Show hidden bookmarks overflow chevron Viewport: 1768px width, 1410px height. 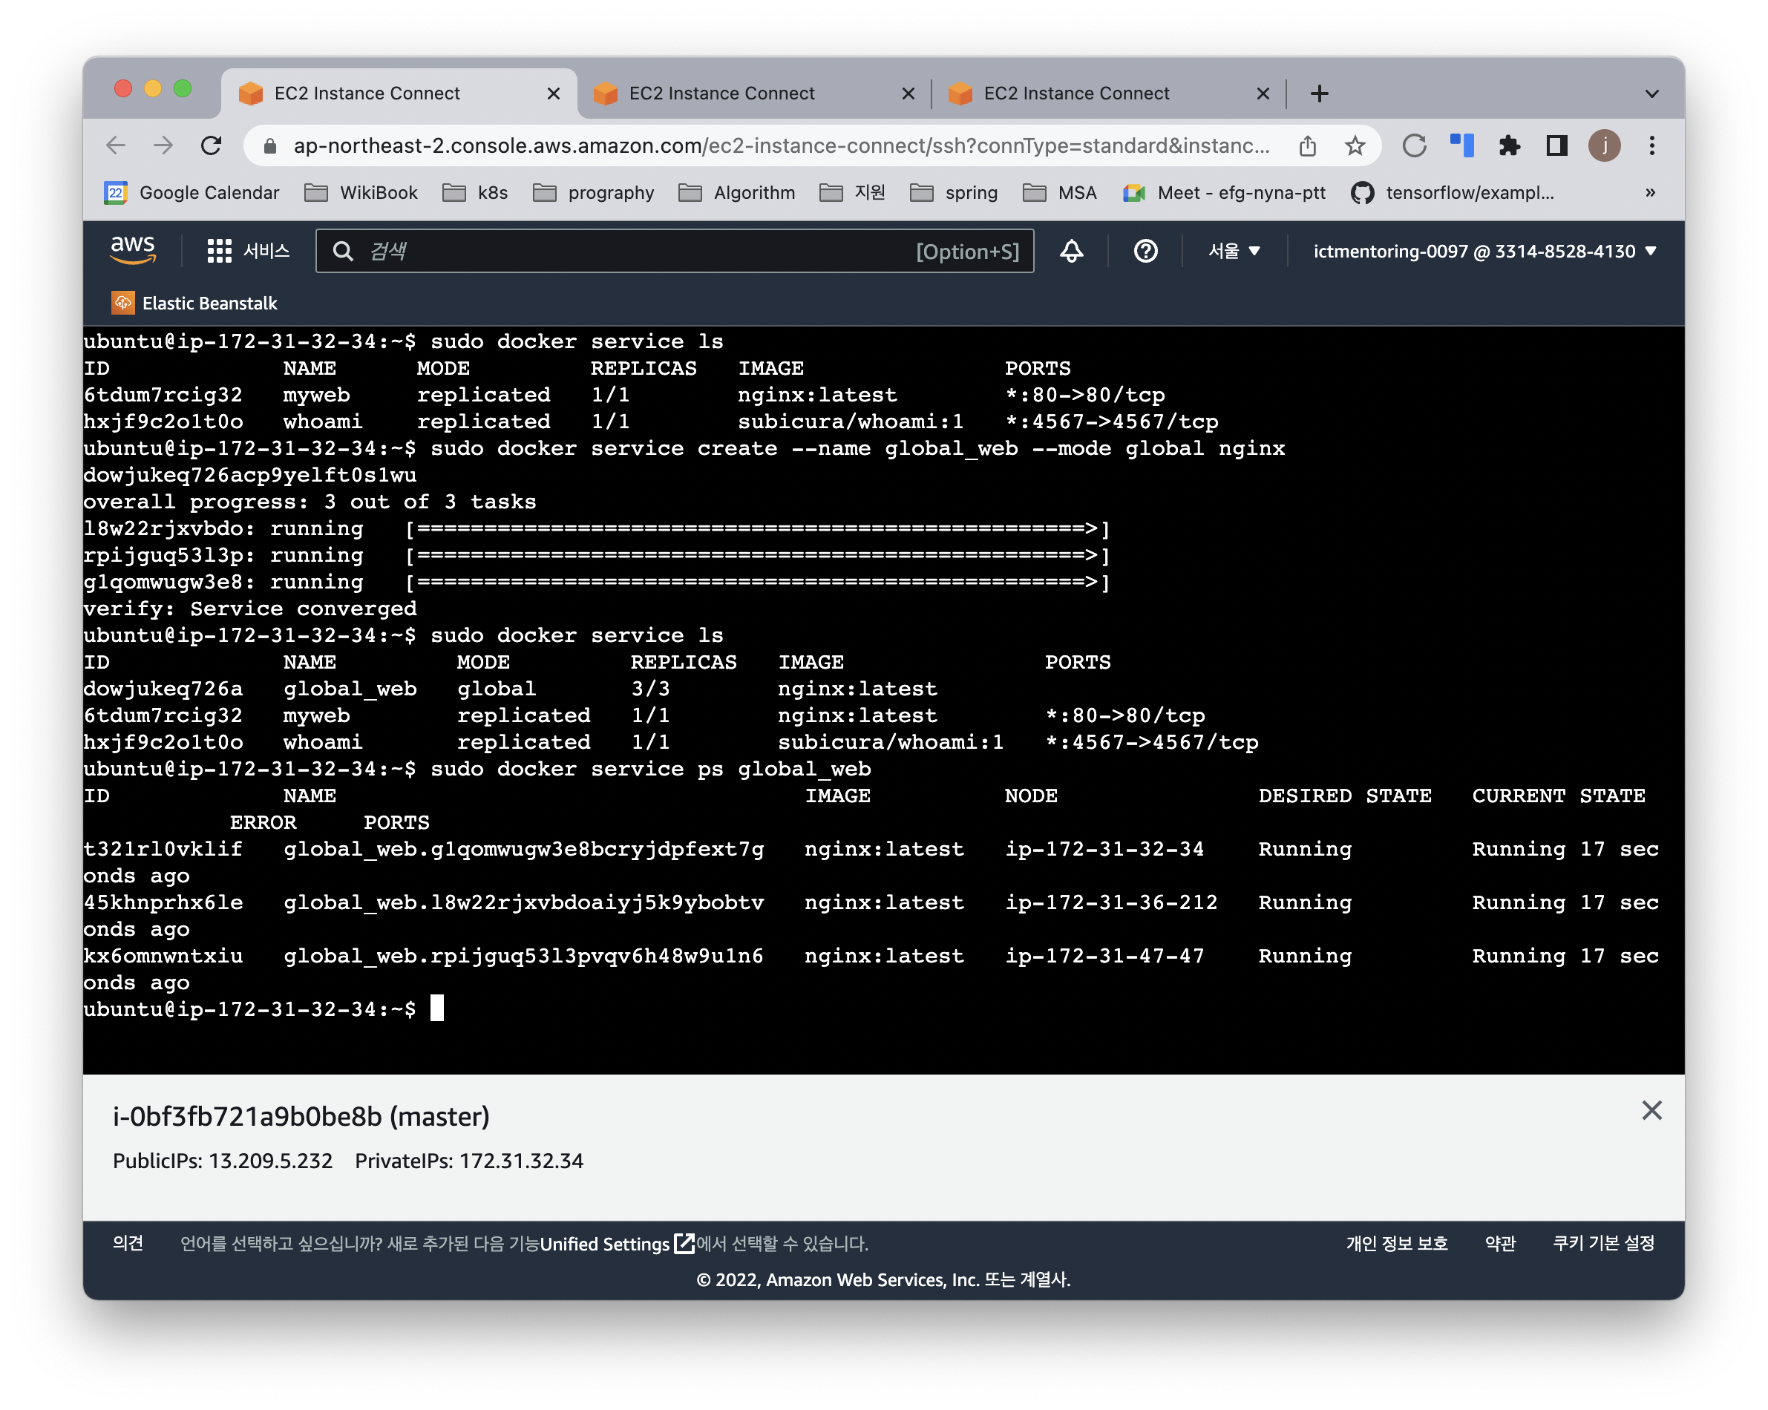(1650, 193)
